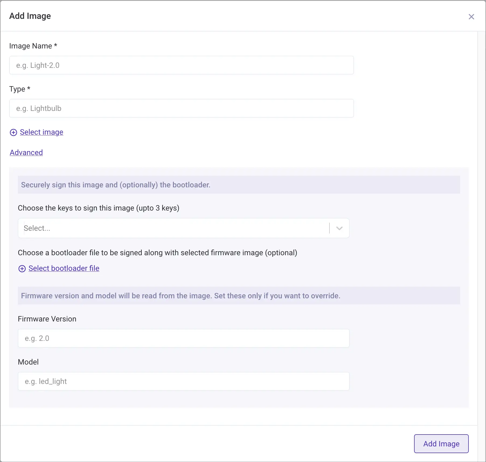Click the dialog's vertical scrollbar track

[481, 228]
